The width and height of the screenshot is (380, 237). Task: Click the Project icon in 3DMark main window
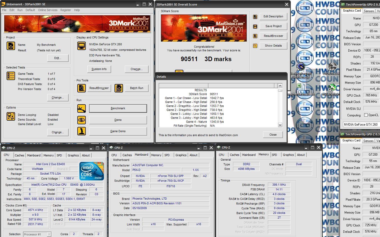[11, 46]
